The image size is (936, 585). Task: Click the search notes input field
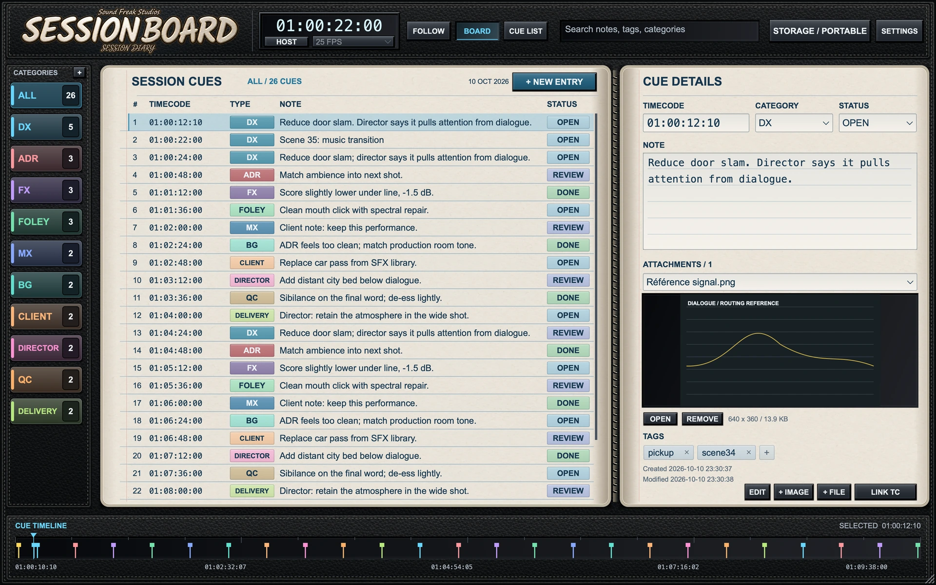click(659, 30)
